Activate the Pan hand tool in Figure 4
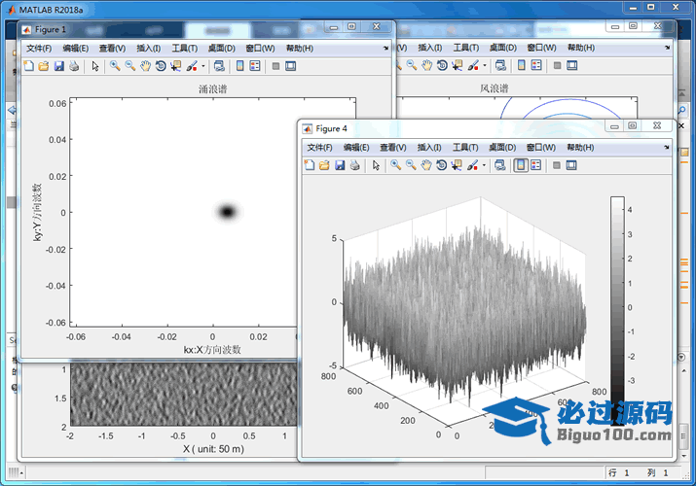Image resolution: width=696 pixels, height=486 pixels. (x=426, y=165)
